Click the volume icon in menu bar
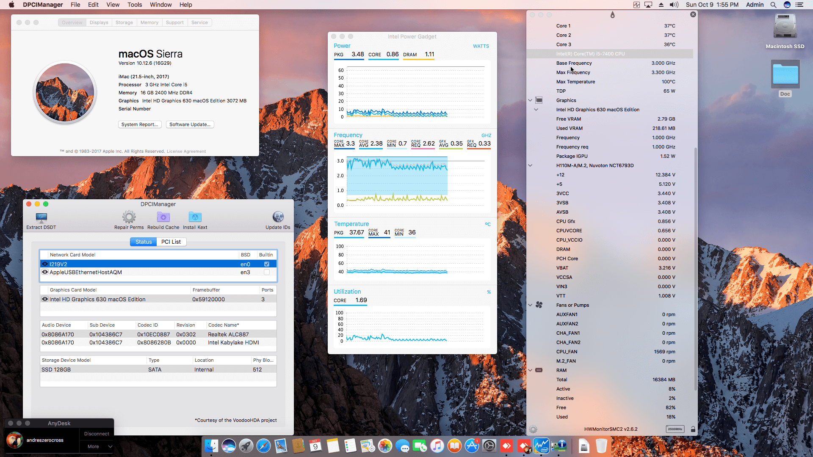 [674, 5]
